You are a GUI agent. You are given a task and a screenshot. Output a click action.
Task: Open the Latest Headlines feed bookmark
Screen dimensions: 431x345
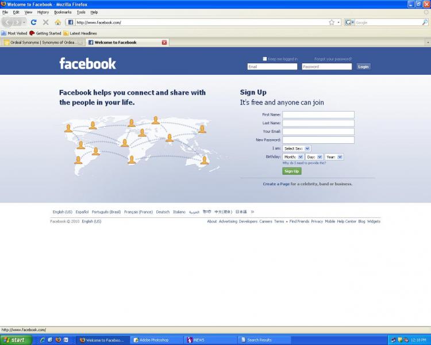(x=80, y=33)
